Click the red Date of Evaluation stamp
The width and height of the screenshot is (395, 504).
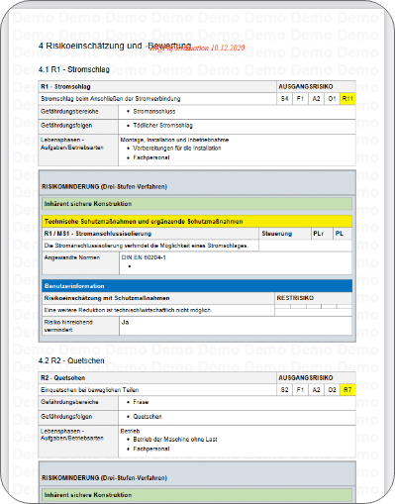[197, 48]
